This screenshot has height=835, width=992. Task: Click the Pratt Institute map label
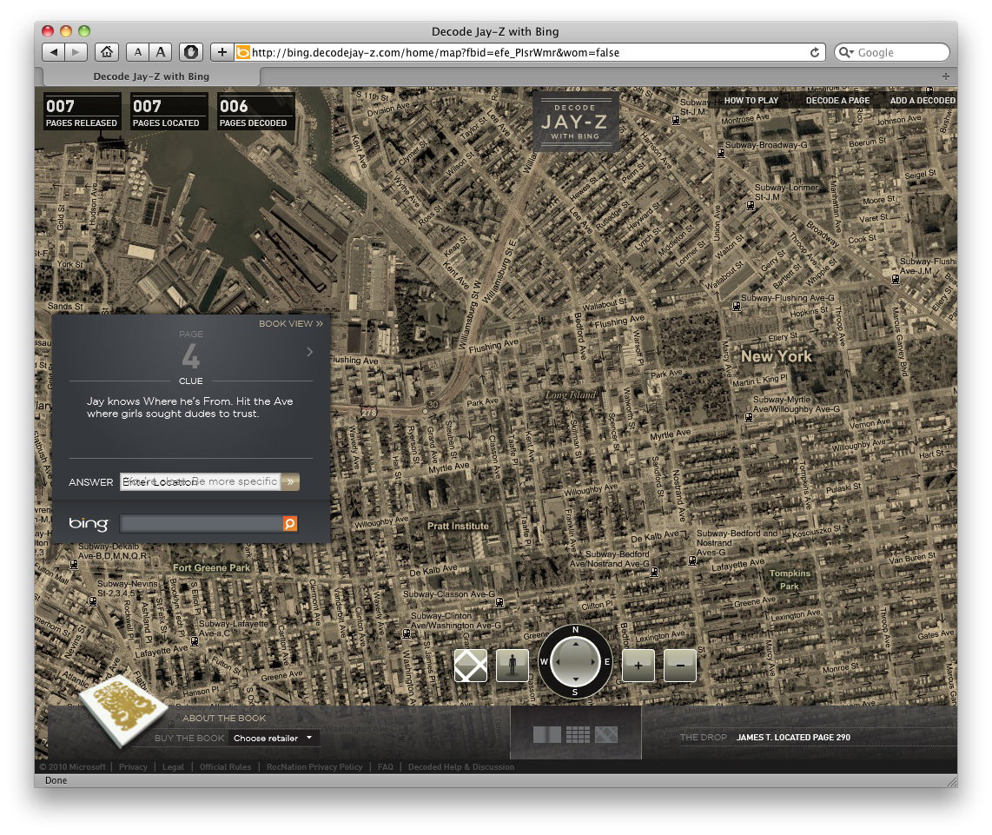coord(458,526)
